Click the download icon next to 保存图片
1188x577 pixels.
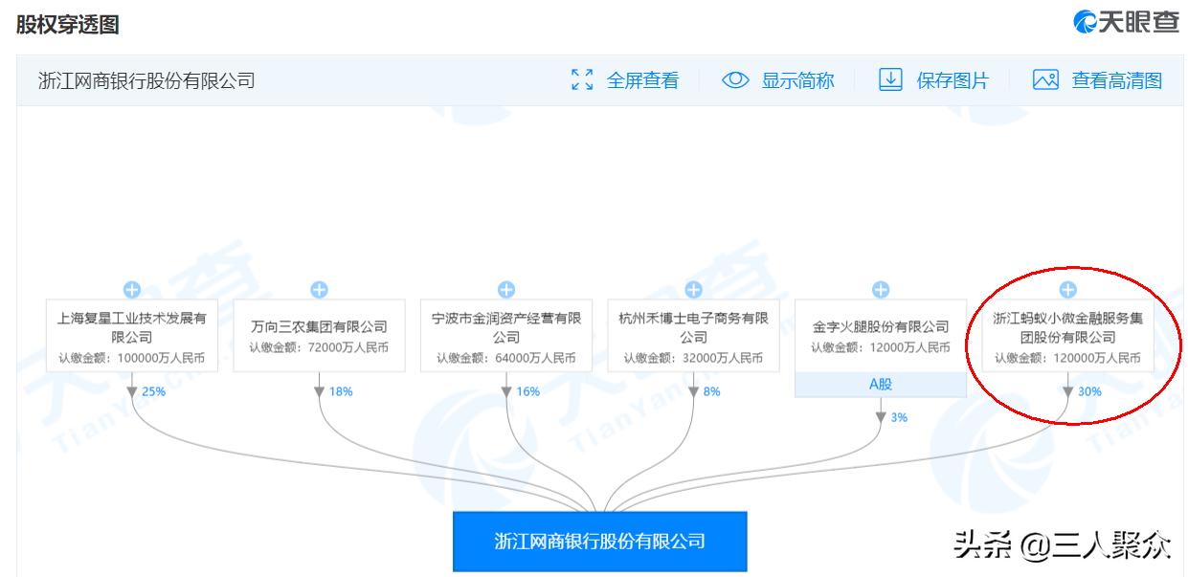[x=891, y=80]
